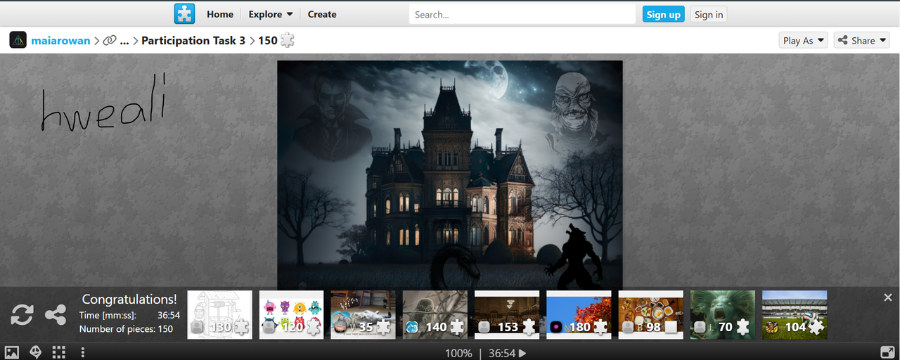
Task: Click the Jigsaw Planet puzzle-piece logo
Action: 184,14
